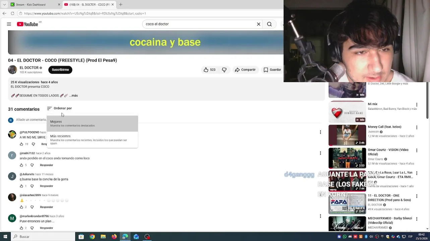
Task: Go back with the browser back arrow
Action: coord(4,13)
